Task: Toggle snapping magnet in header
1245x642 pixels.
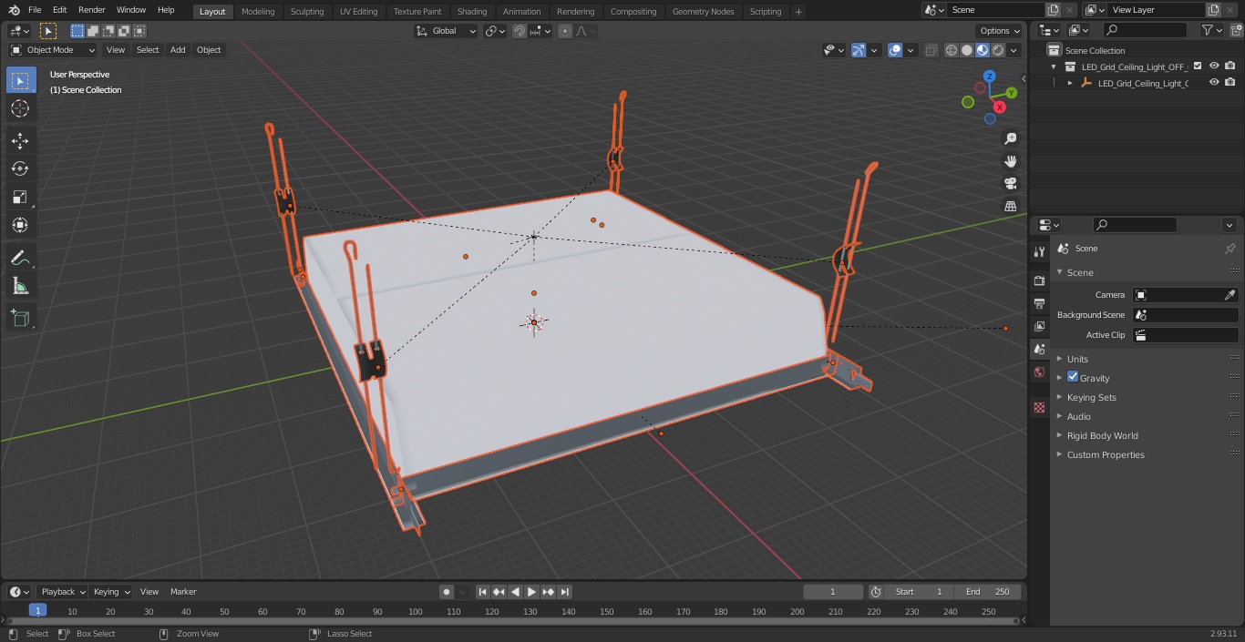Action: (x=519, y=31)
